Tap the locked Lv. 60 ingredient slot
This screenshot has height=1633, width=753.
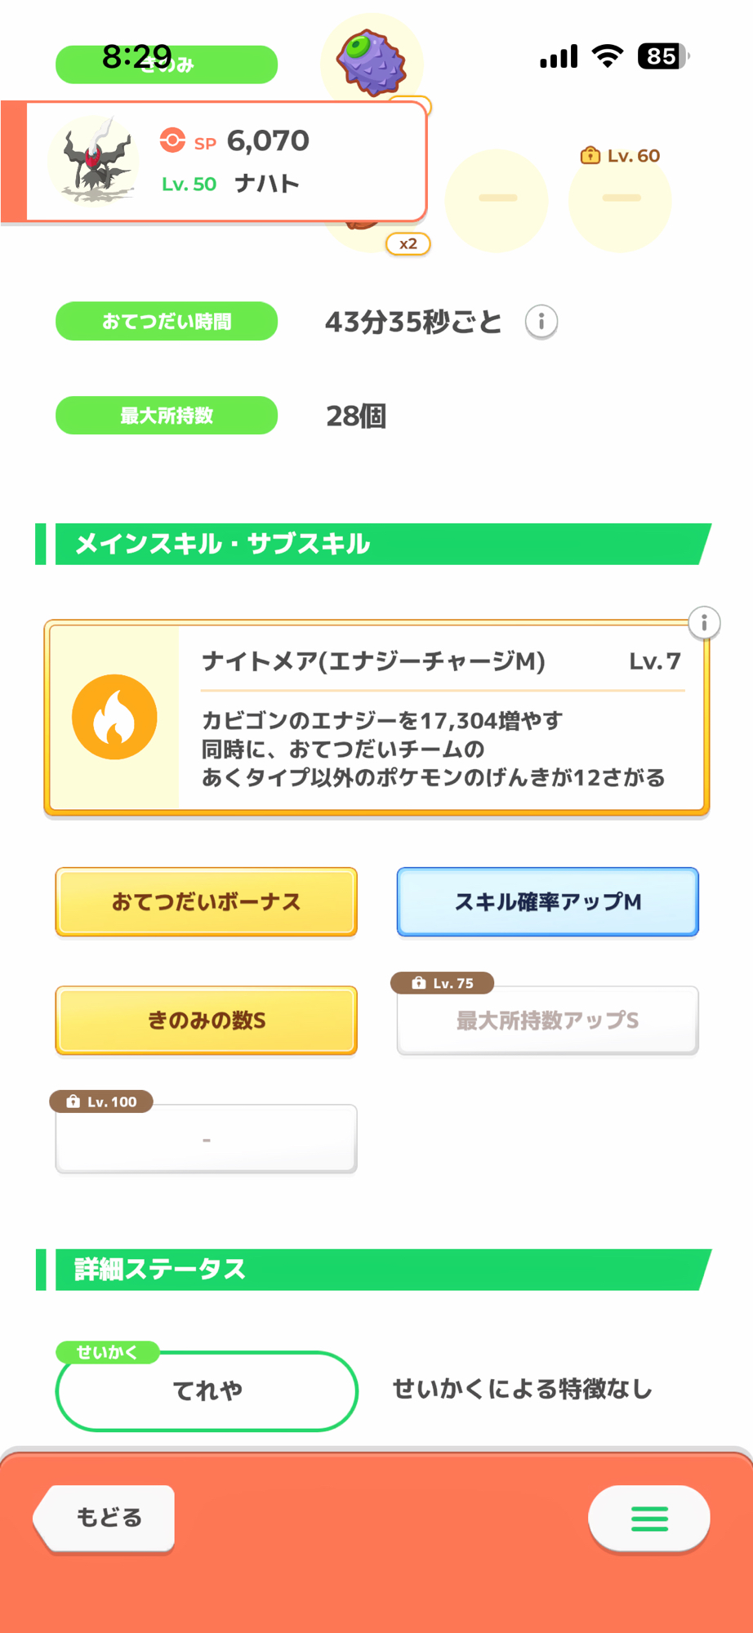[620, 199]
